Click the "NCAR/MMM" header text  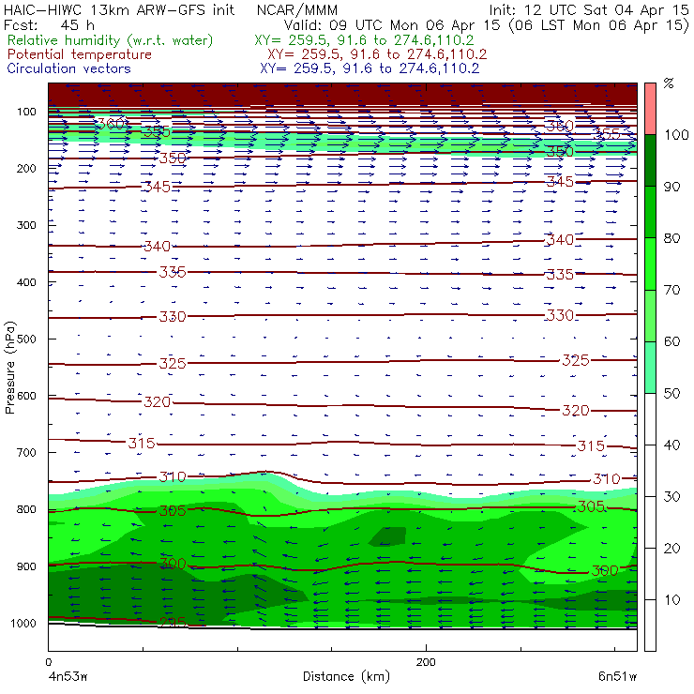click(x=297, y=9)
